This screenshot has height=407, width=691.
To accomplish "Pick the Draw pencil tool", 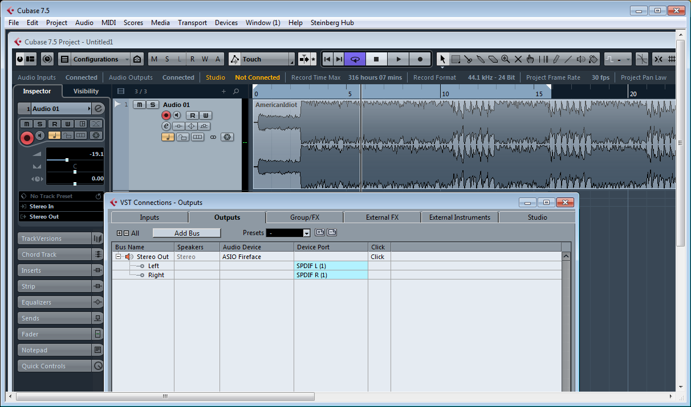I will click(x=556, y=59).
